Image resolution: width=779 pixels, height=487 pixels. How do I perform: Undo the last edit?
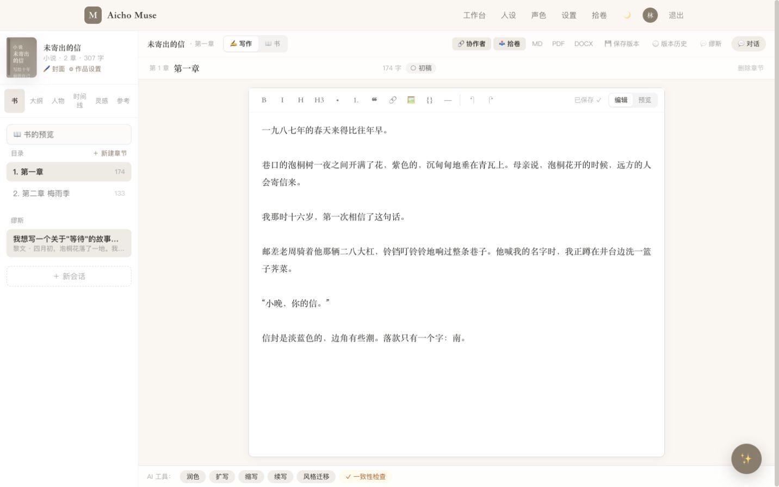(472, 100)
